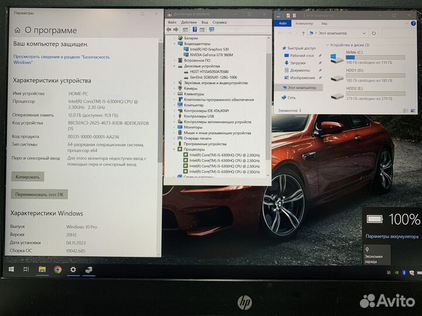Click the Файл tab in File Explorer
Screen dimensions: 422x316
(x=283, y=23)
